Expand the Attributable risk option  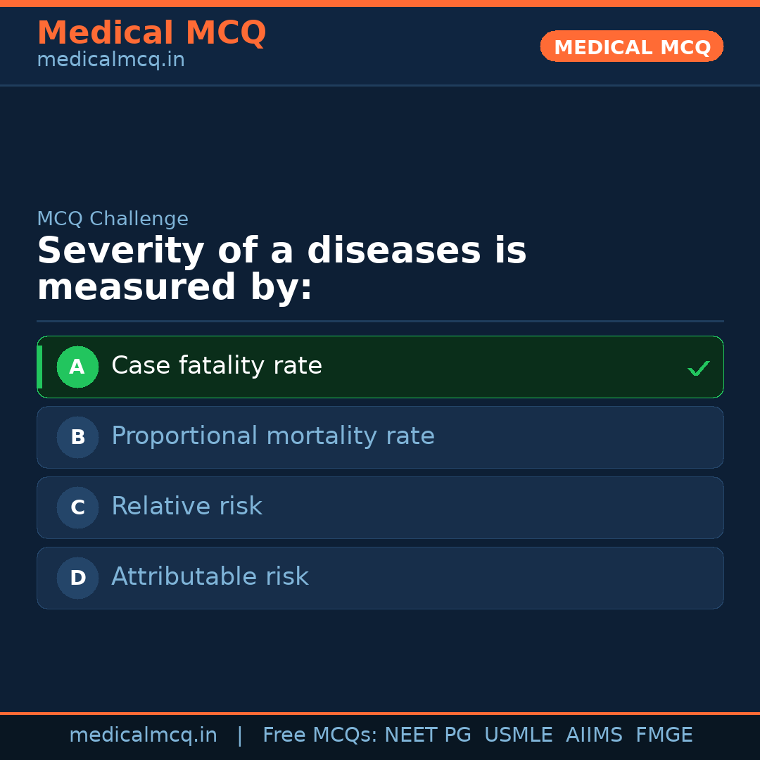point(380,578)
